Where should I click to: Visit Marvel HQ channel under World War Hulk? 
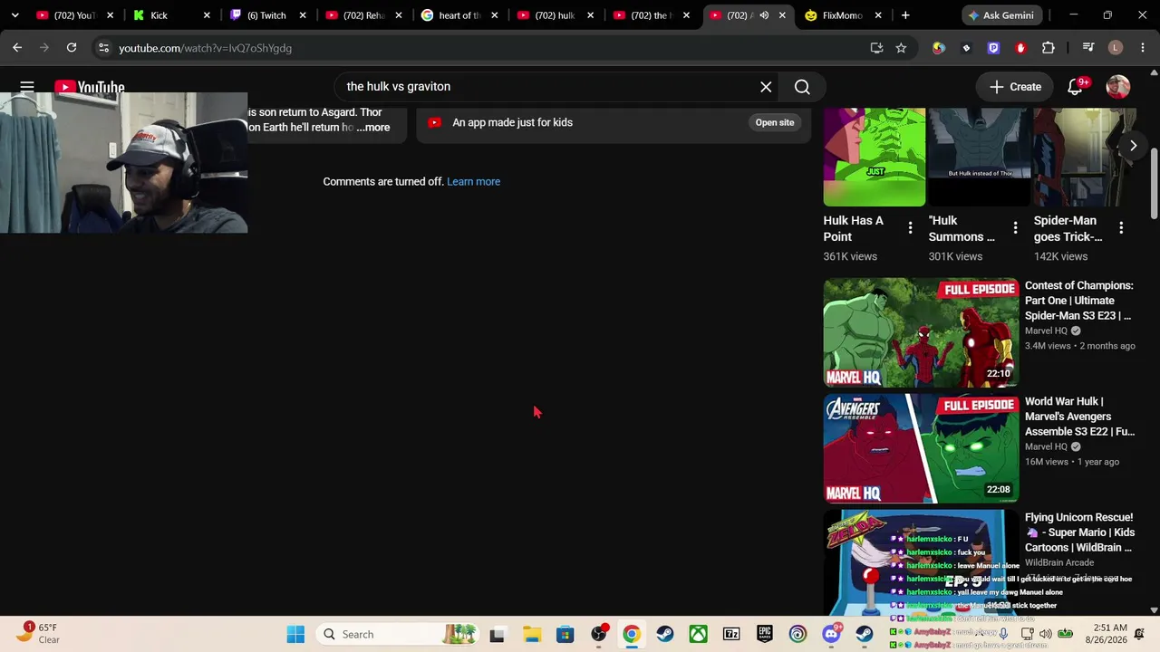[x=1046, y=446]
